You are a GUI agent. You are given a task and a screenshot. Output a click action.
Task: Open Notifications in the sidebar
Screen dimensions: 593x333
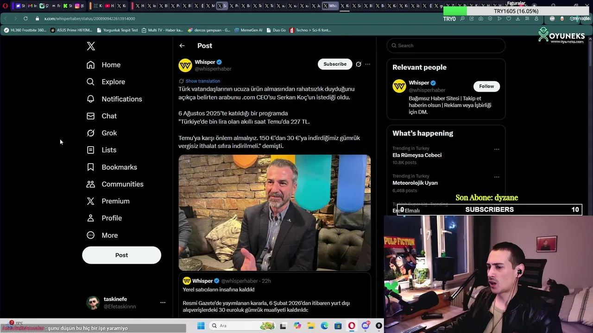point(114,99)
